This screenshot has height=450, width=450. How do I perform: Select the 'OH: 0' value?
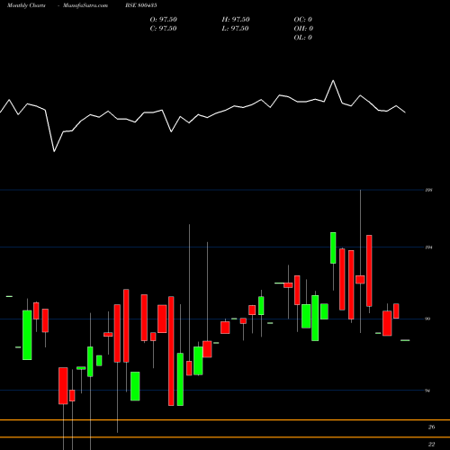pyautogui.click(x=303, y=29)
